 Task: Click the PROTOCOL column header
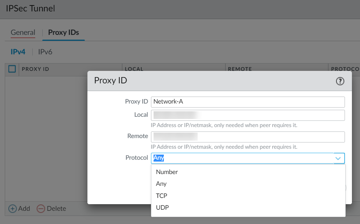click(x=345, y=69)
